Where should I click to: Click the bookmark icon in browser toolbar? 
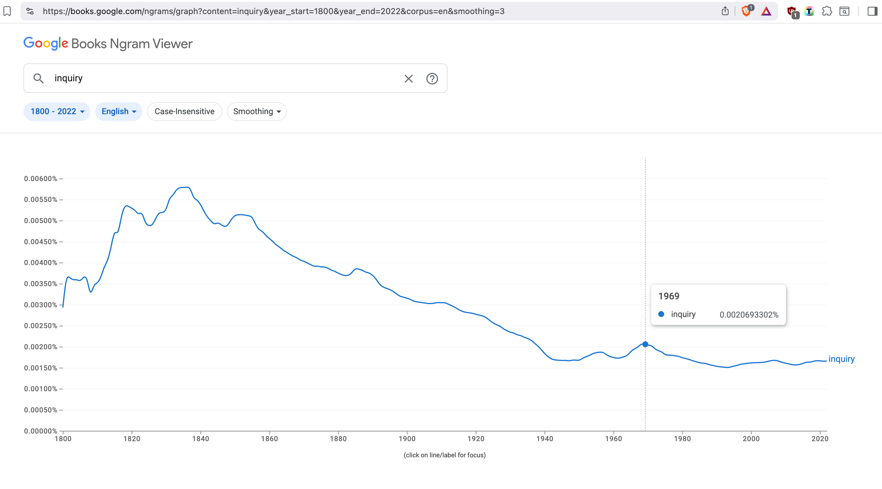tap(7, 11)
